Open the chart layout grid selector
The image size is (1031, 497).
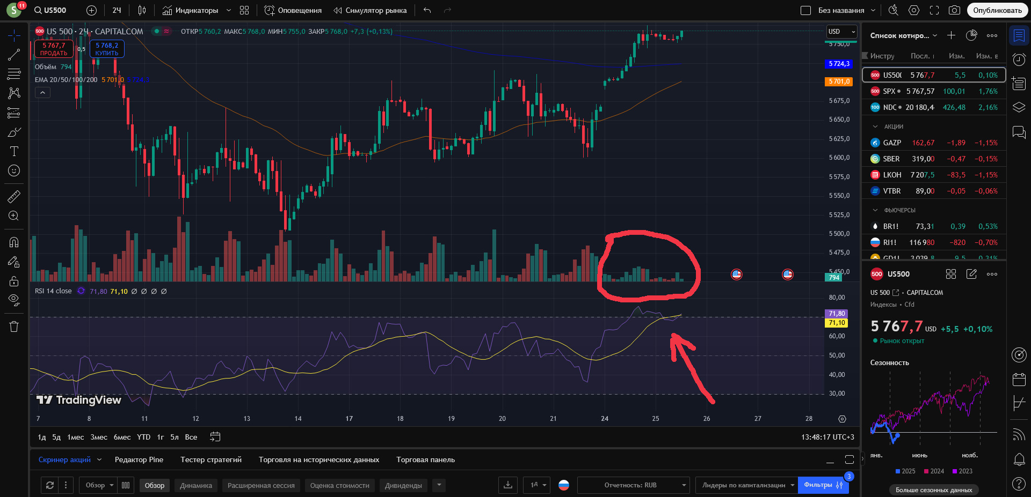(244, 10)
